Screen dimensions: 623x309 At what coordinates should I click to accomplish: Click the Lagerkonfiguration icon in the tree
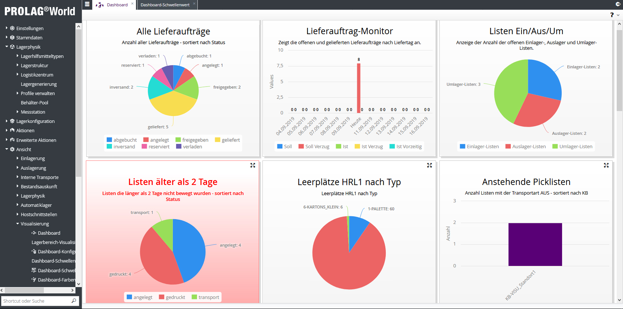pyautogui.click(x=12, y=121)
